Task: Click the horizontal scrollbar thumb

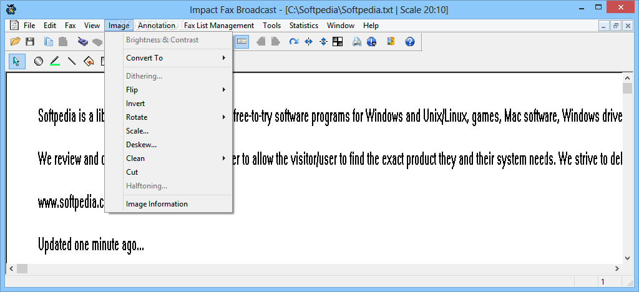Action: click(22, 268)
